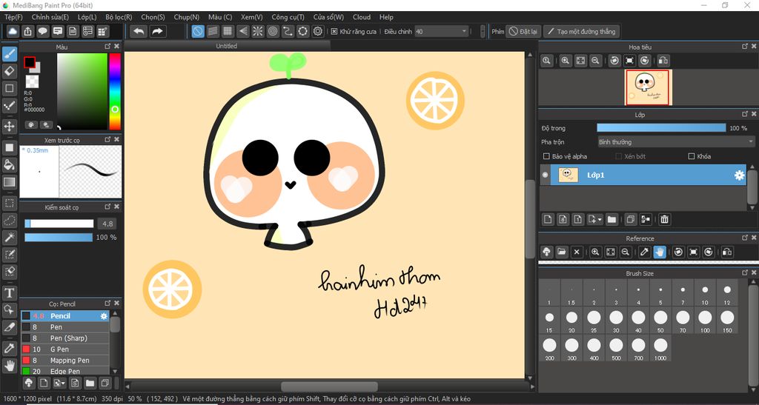The height and width of the screenshot is (405, 759).
Task: Toggle visibility of Lớp1 layer
Action: coord(545,175)
